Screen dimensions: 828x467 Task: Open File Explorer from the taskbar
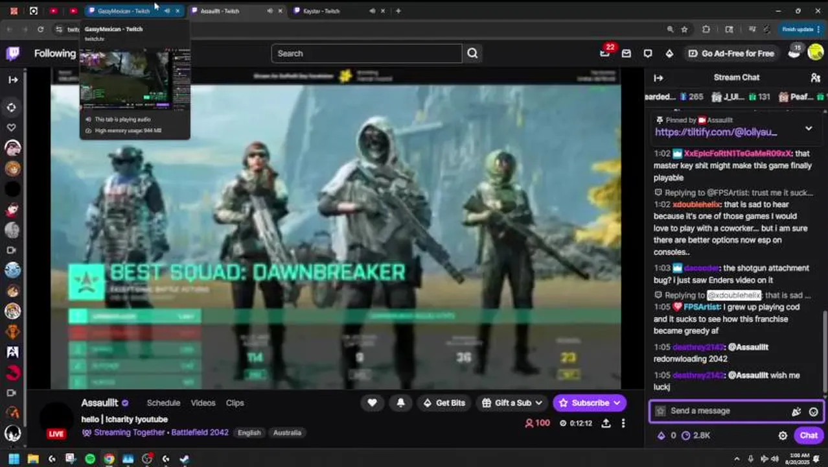click(33, 459)
